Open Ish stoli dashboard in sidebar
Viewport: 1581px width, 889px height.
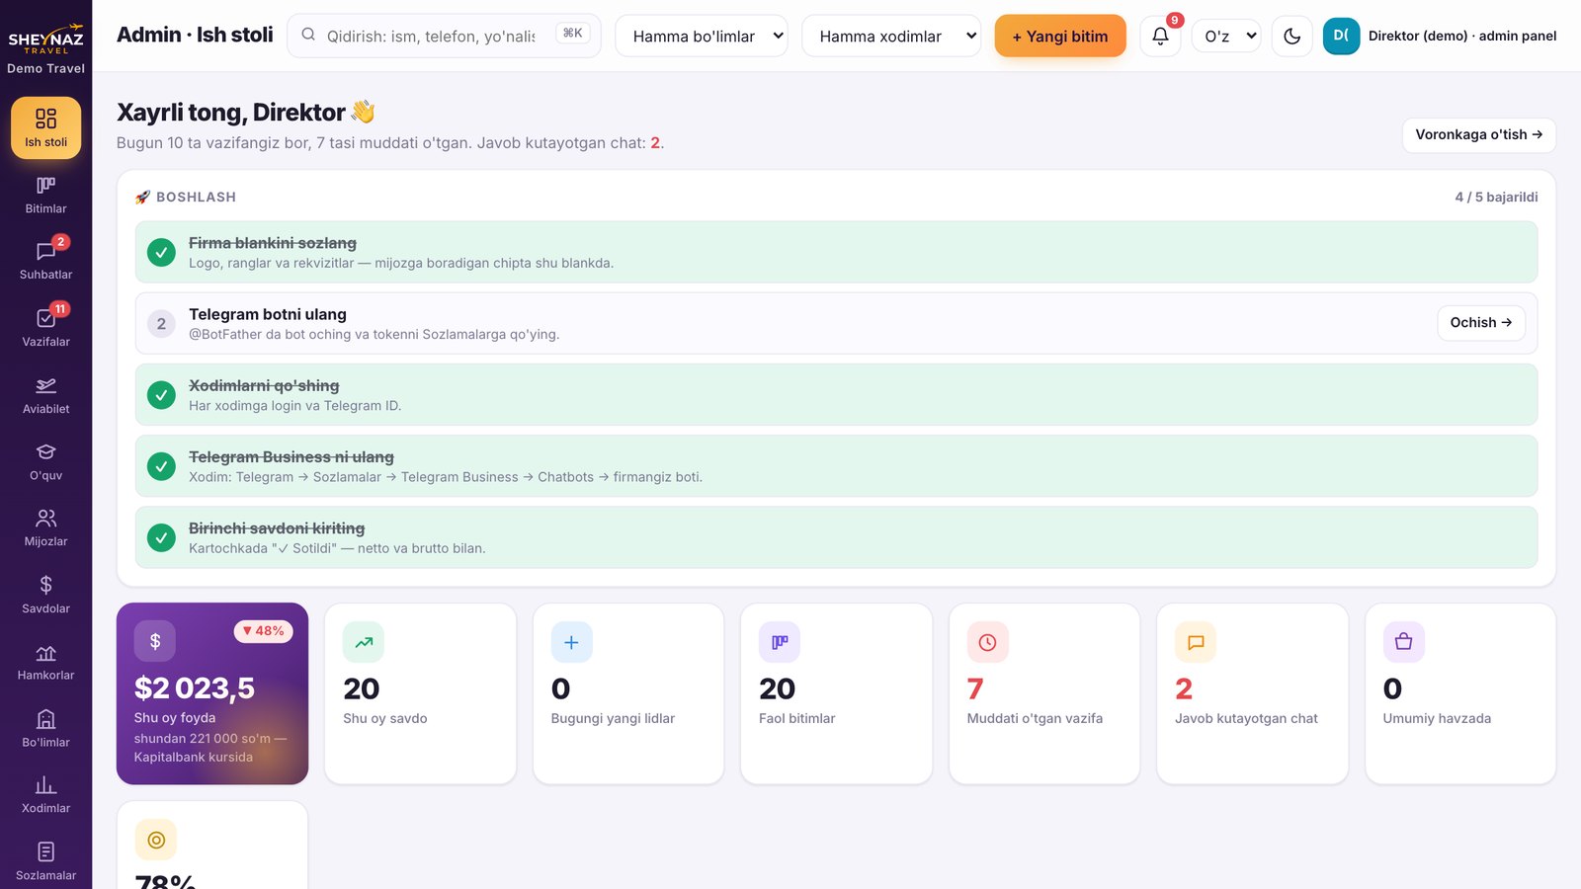click(x=45, y=127)
